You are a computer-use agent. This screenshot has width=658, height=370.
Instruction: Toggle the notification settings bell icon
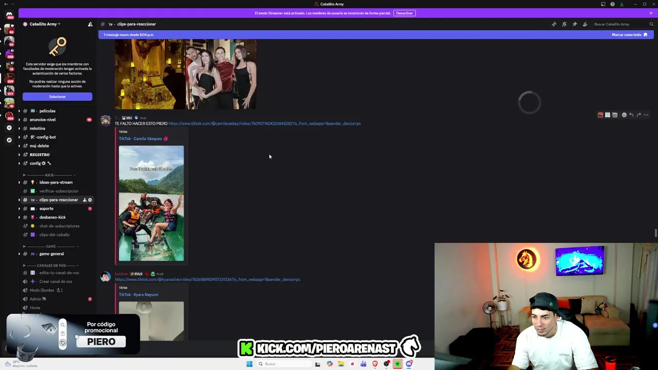pyautogui.click(x=564, y=24)
